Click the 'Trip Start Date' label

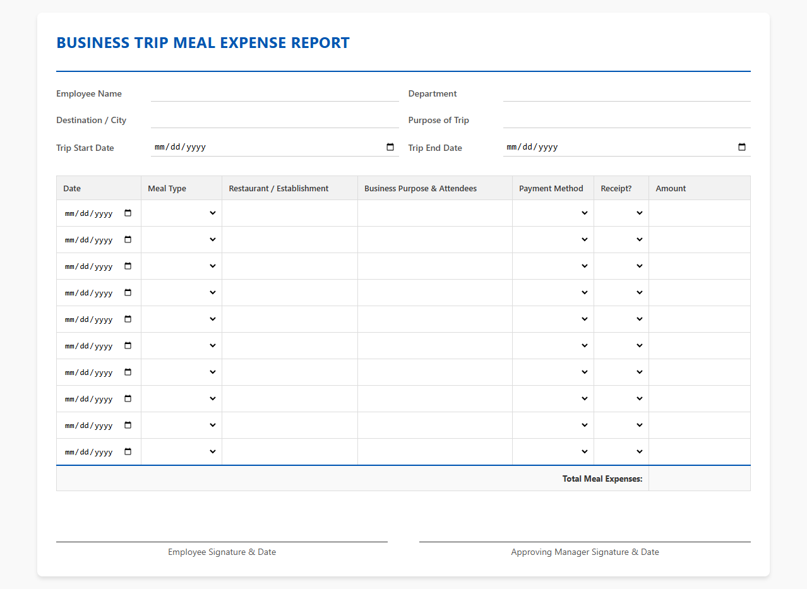pos(85,148)
